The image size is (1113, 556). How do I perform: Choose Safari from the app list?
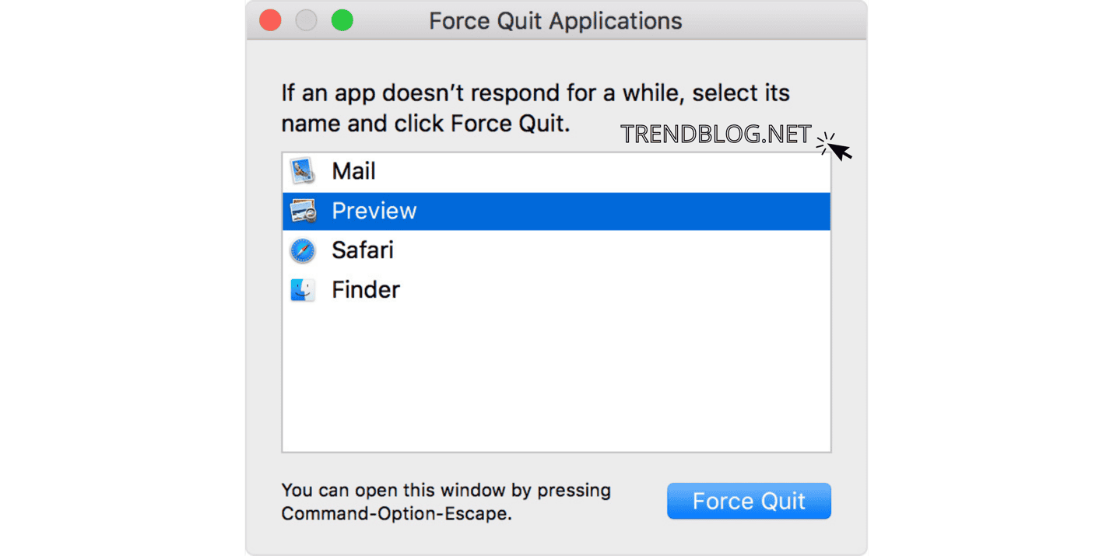pos(556,250)
